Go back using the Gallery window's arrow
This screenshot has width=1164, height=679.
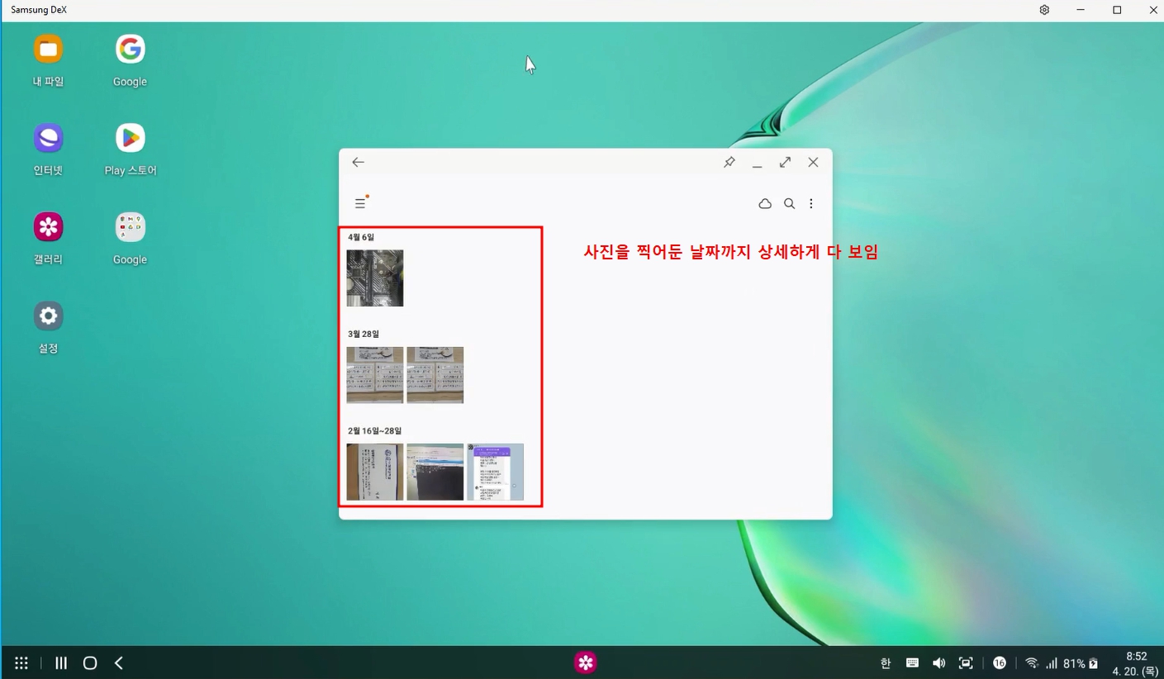pos(358,162)
